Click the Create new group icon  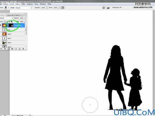(16, 49)
